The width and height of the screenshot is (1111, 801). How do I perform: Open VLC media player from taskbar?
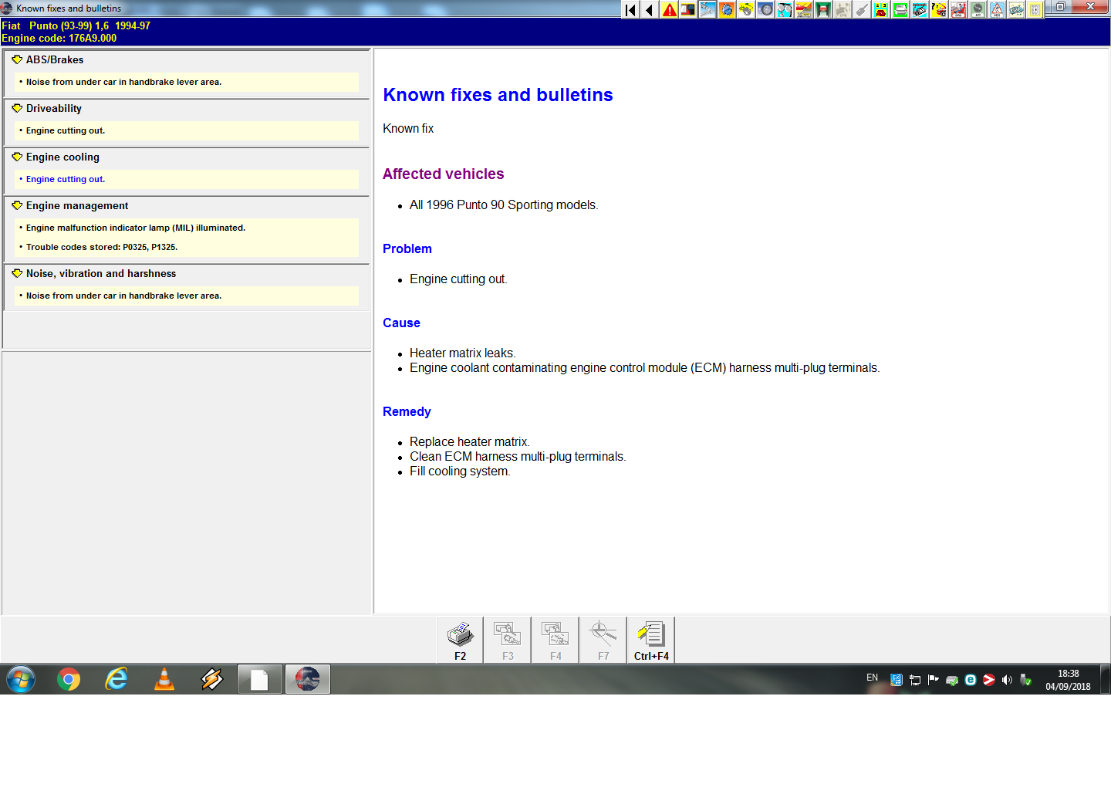(164, 679)
